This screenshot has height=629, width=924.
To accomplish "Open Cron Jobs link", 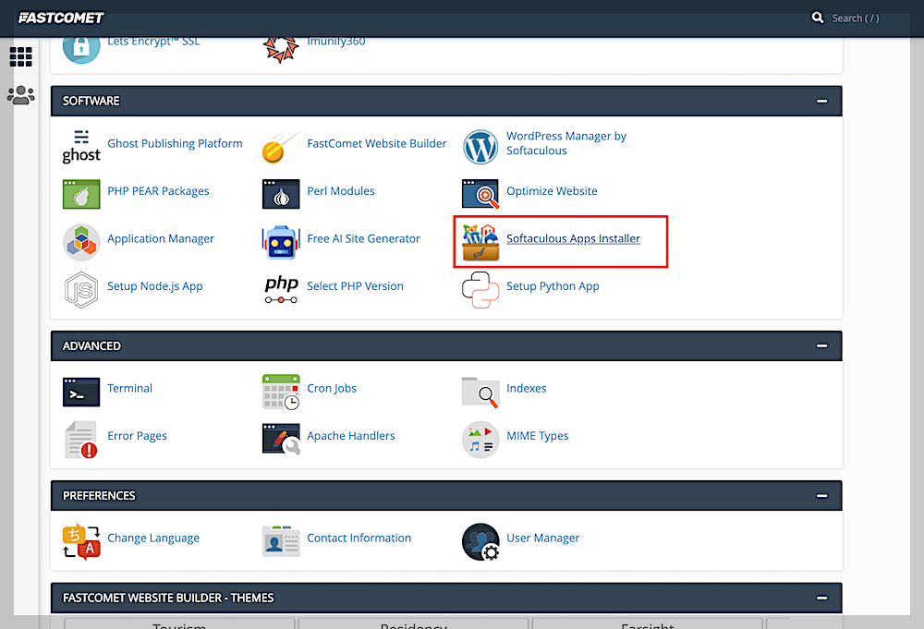I will pyautogui.click(x=331, y=389).
